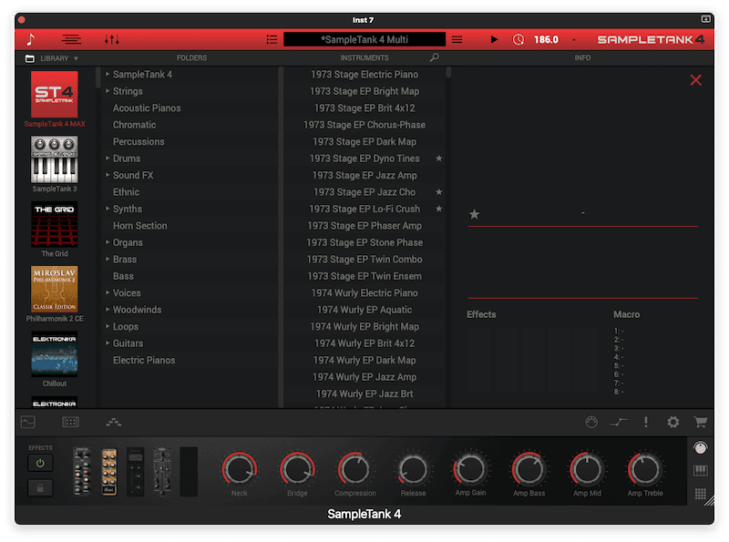Expand the Guitars folder

tap(108, 343)
